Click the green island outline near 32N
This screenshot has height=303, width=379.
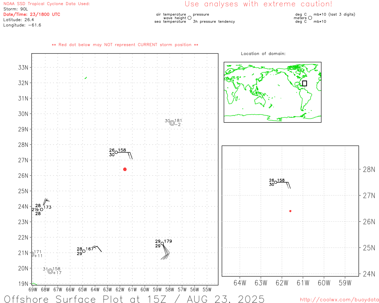pyautogui.click(x=86, y=78)
